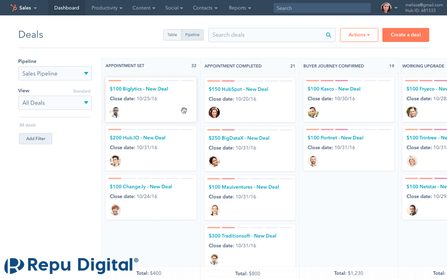This screenshot has height=279, width=447.
Task: Open the $100 Portnet - New Deal link
Action: (336, 138)
